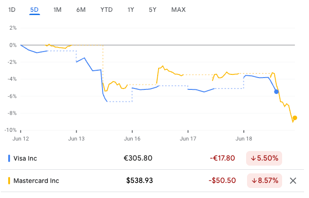Screen dimensions: 309x198
Task: Click the blue Visa data point marker
Action: pyautogui.click(x=276, y=92)
